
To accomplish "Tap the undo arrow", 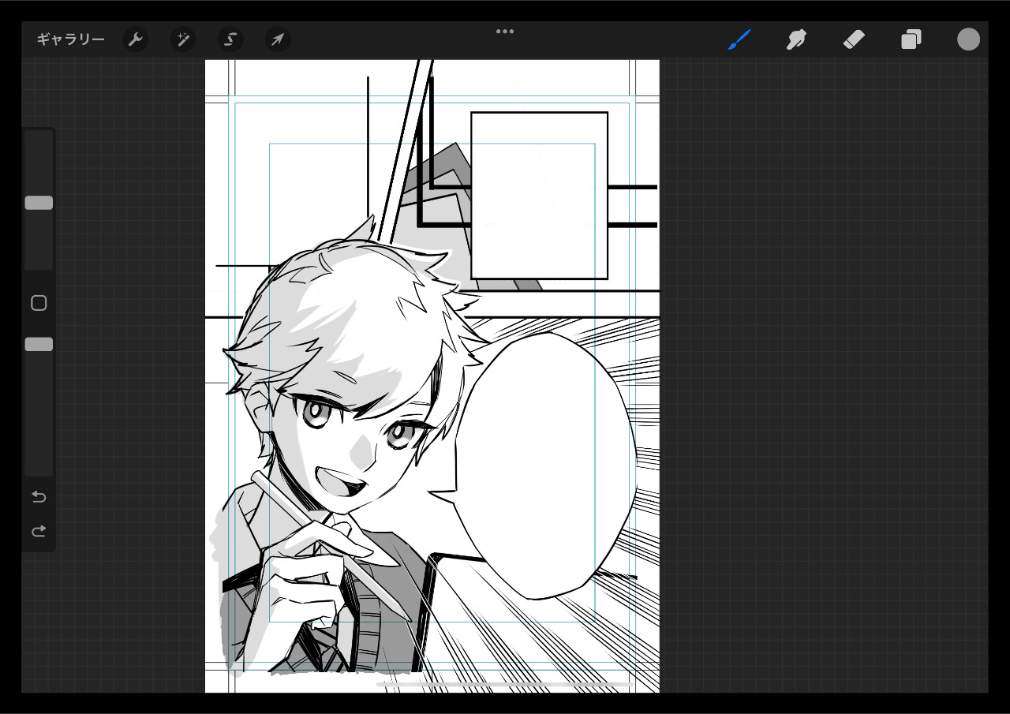I will [39, 496].
